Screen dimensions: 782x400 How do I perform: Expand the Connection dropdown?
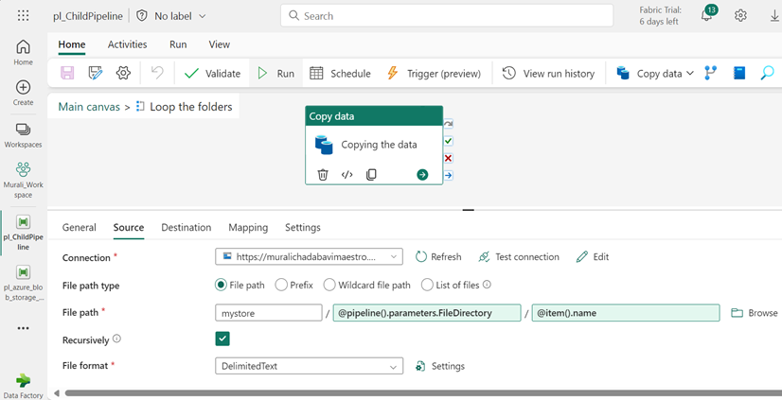(x=394, y=257)
